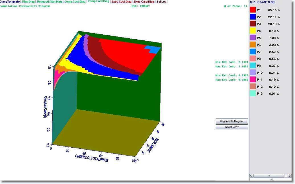Open the Sel Log tab
This screenshot has width=295, height=184.
(161, 2)
